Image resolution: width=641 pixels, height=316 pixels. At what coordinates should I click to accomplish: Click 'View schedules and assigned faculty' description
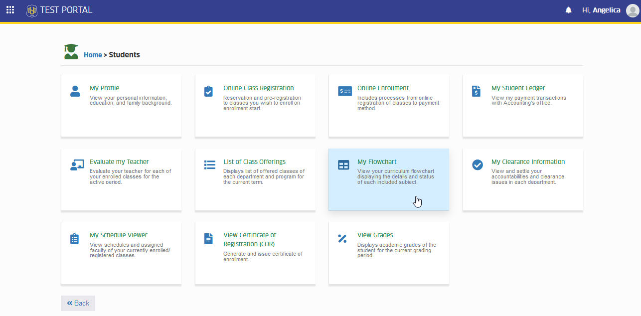coord(130,250)
